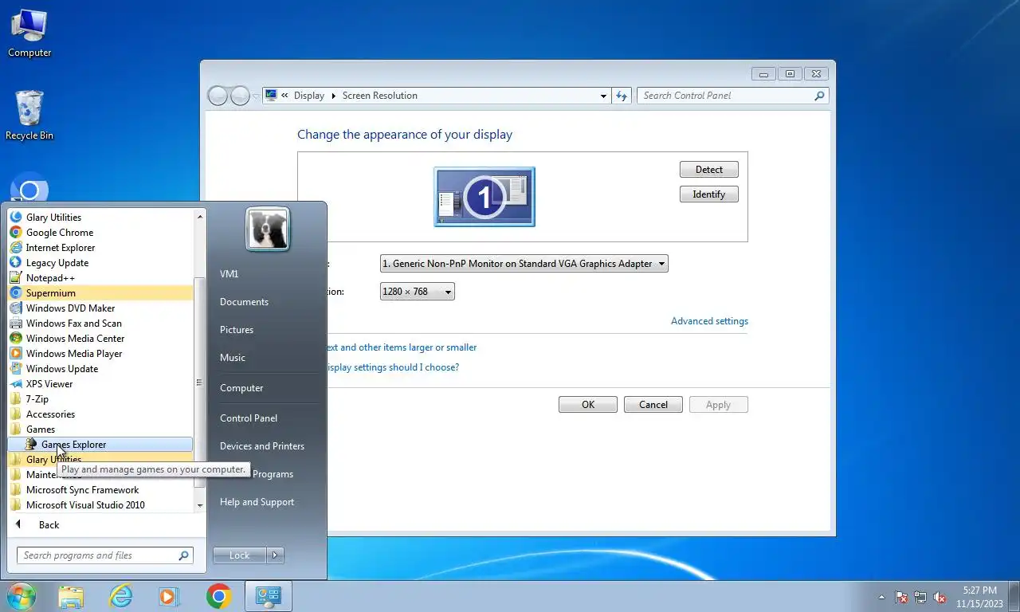Image resolution: width=1020 pixels, height=612 pixels.
Task: Open the display selection dropdown
Action: click(x=524, y=264)
